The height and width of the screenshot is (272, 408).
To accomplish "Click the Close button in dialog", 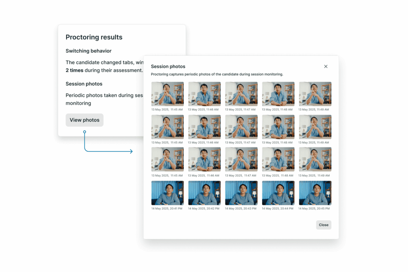I will click(x=324, y=225).
